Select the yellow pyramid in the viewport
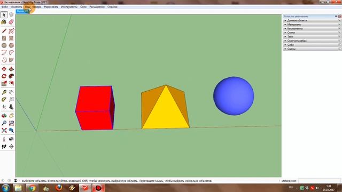The width and height of the screenshot is (342, 192). [165, 107]
